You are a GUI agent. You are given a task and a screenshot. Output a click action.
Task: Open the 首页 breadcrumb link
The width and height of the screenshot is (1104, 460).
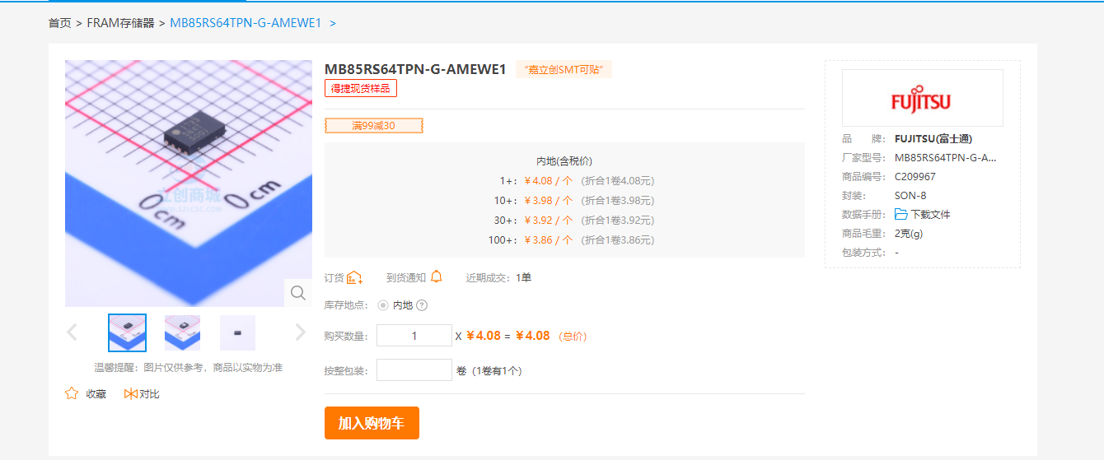[60, 23]
